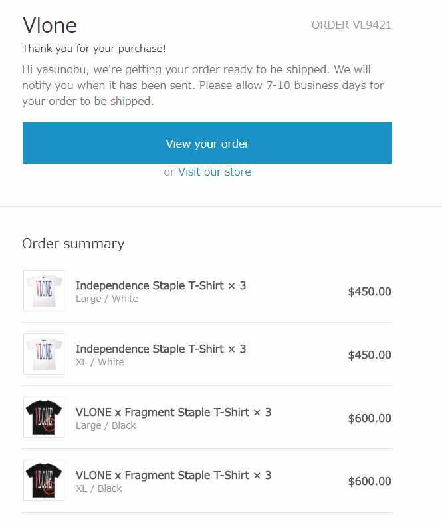Open the black Large Fragment T-Shirt thumbnail

pos(44,417)
